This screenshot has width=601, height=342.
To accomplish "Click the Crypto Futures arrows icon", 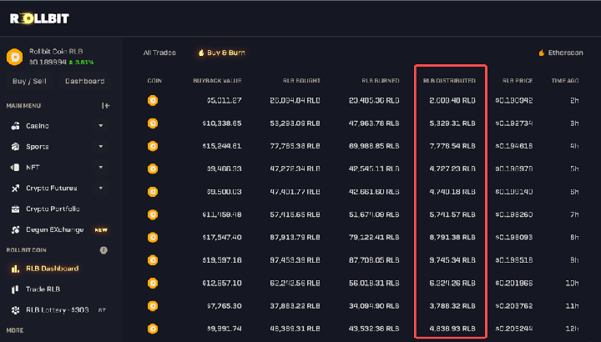I will point(15,188).
